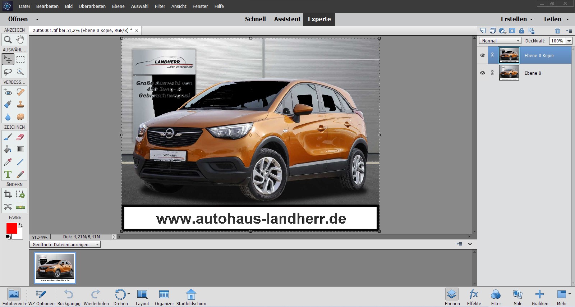Select the horizontal Text tool
This screenshot has height=307, width=575.
[8, 174]
